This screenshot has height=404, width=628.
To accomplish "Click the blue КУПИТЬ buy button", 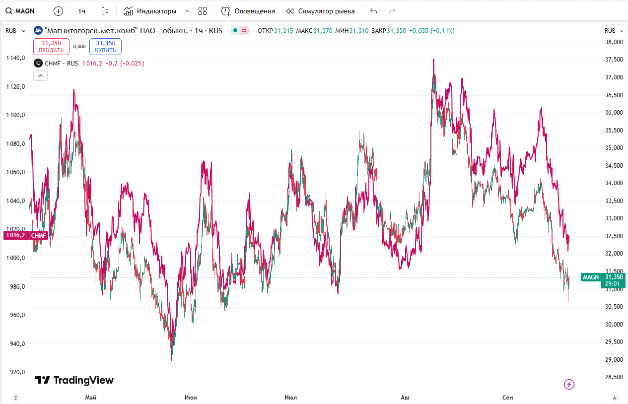I will [x=105, y=47].
